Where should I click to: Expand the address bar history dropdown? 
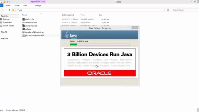[x=164, y=10]
